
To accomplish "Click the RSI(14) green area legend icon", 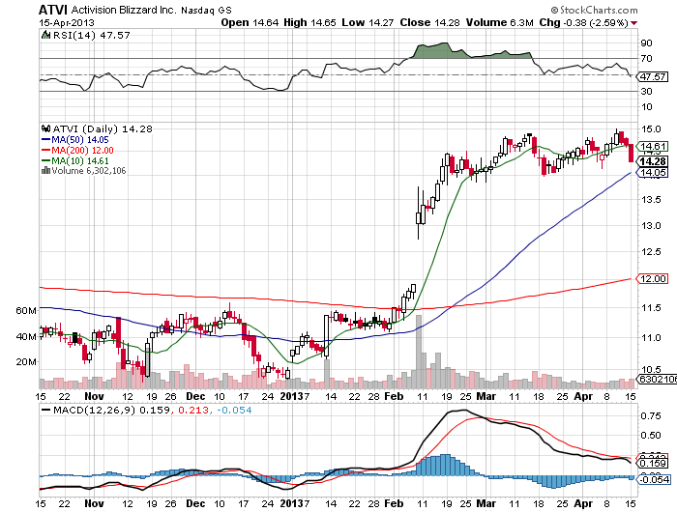I will pyautogui.click(x=45, y=36).
